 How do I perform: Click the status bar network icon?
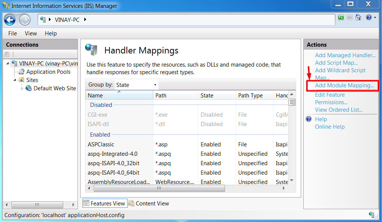(372, 215)
